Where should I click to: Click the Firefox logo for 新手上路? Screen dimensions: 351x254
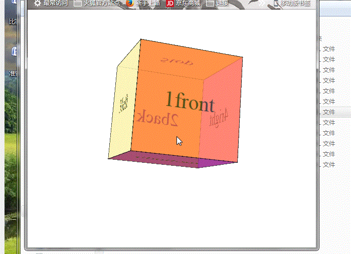click(x=130, y=3)
